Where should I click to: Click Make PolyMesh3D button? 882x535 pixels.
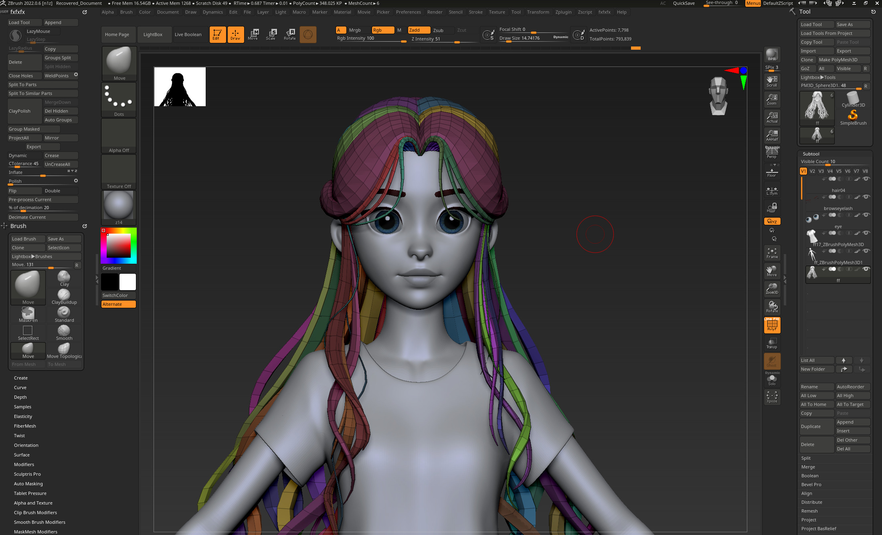click(x=844, y=60)
